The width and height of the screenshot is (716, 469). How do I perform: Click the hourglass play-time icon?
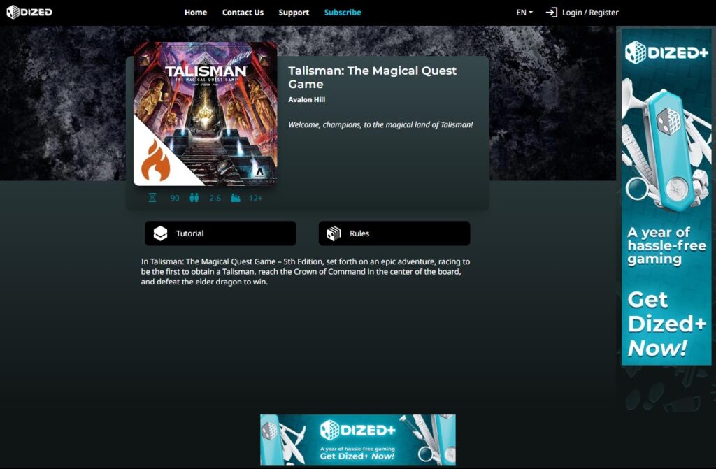click(152, 198)
